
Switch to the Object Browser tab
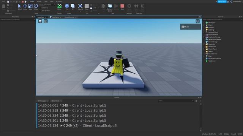tap(69, 17)
